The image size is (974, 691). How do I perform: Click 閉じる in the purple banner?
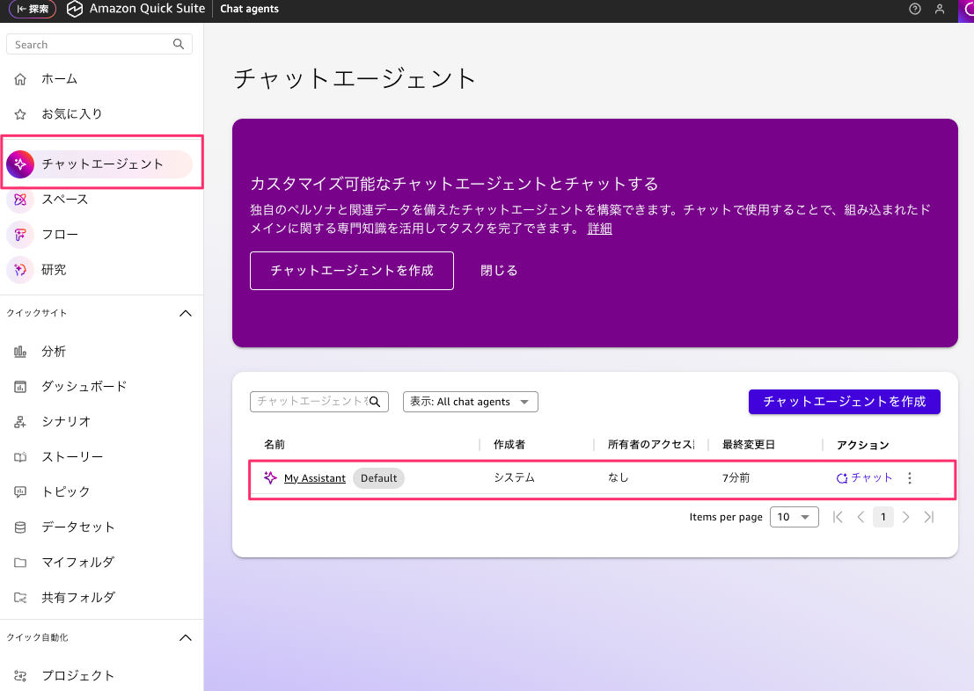pos(499,271)
